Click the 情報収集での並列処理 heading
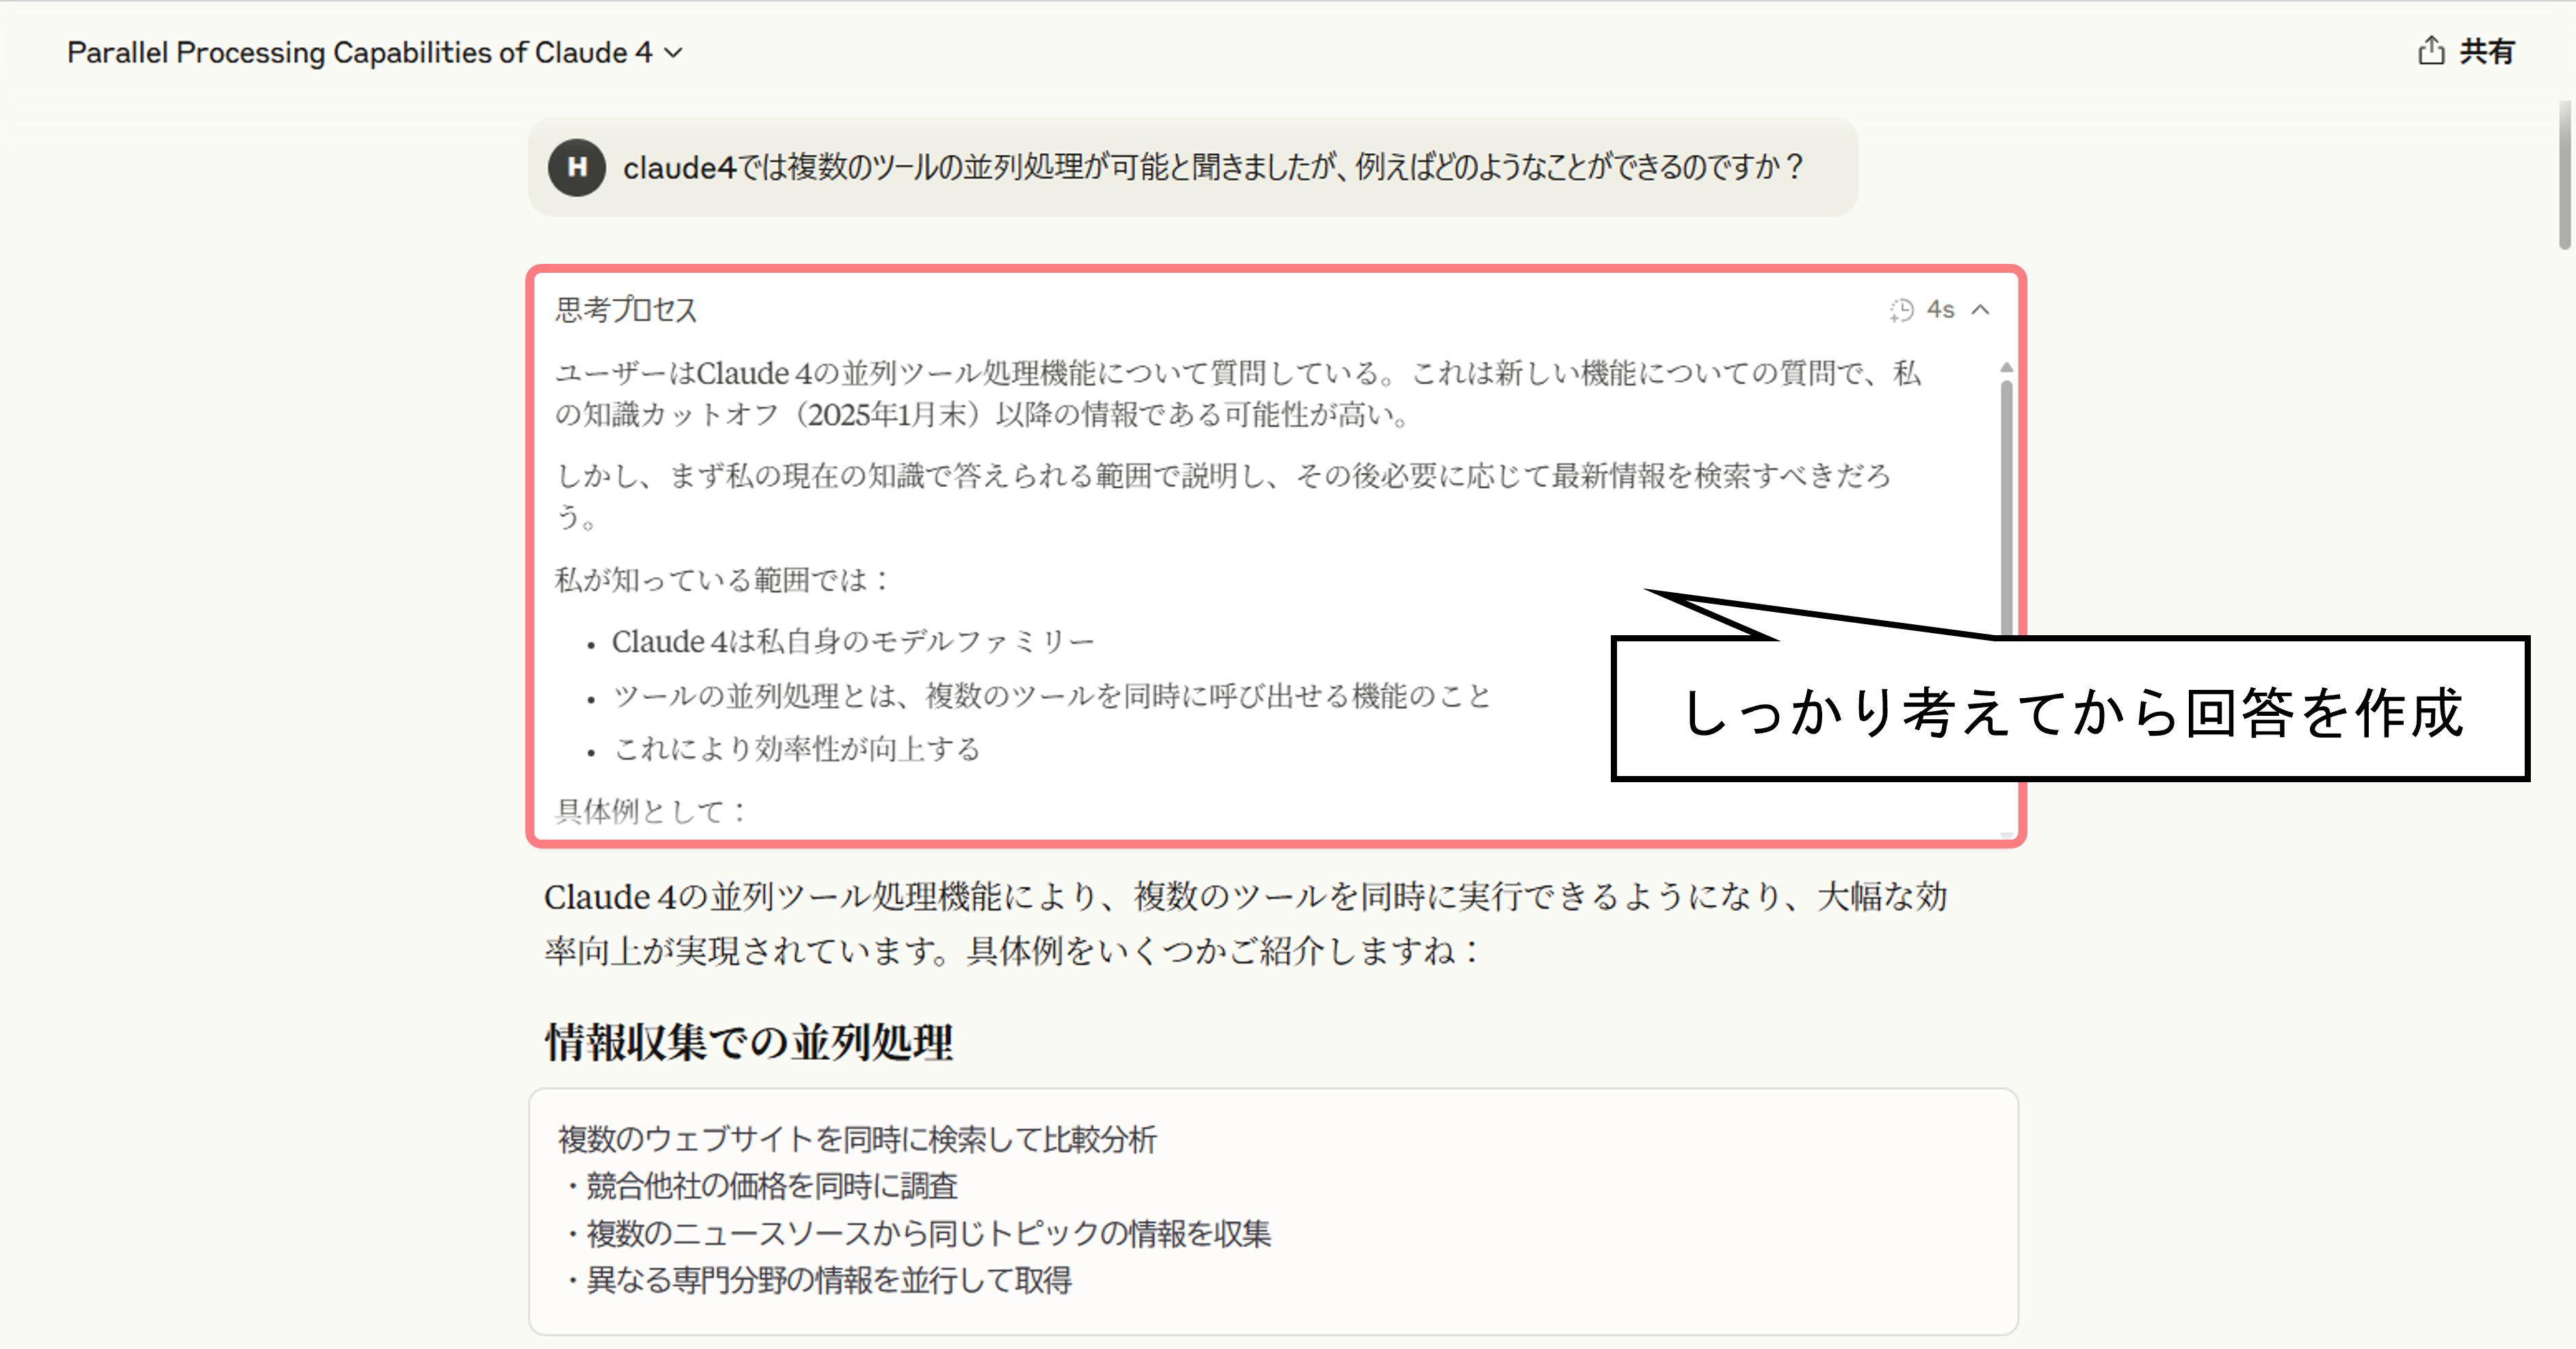The image size is (2576, 1349). pos(749,1042)
